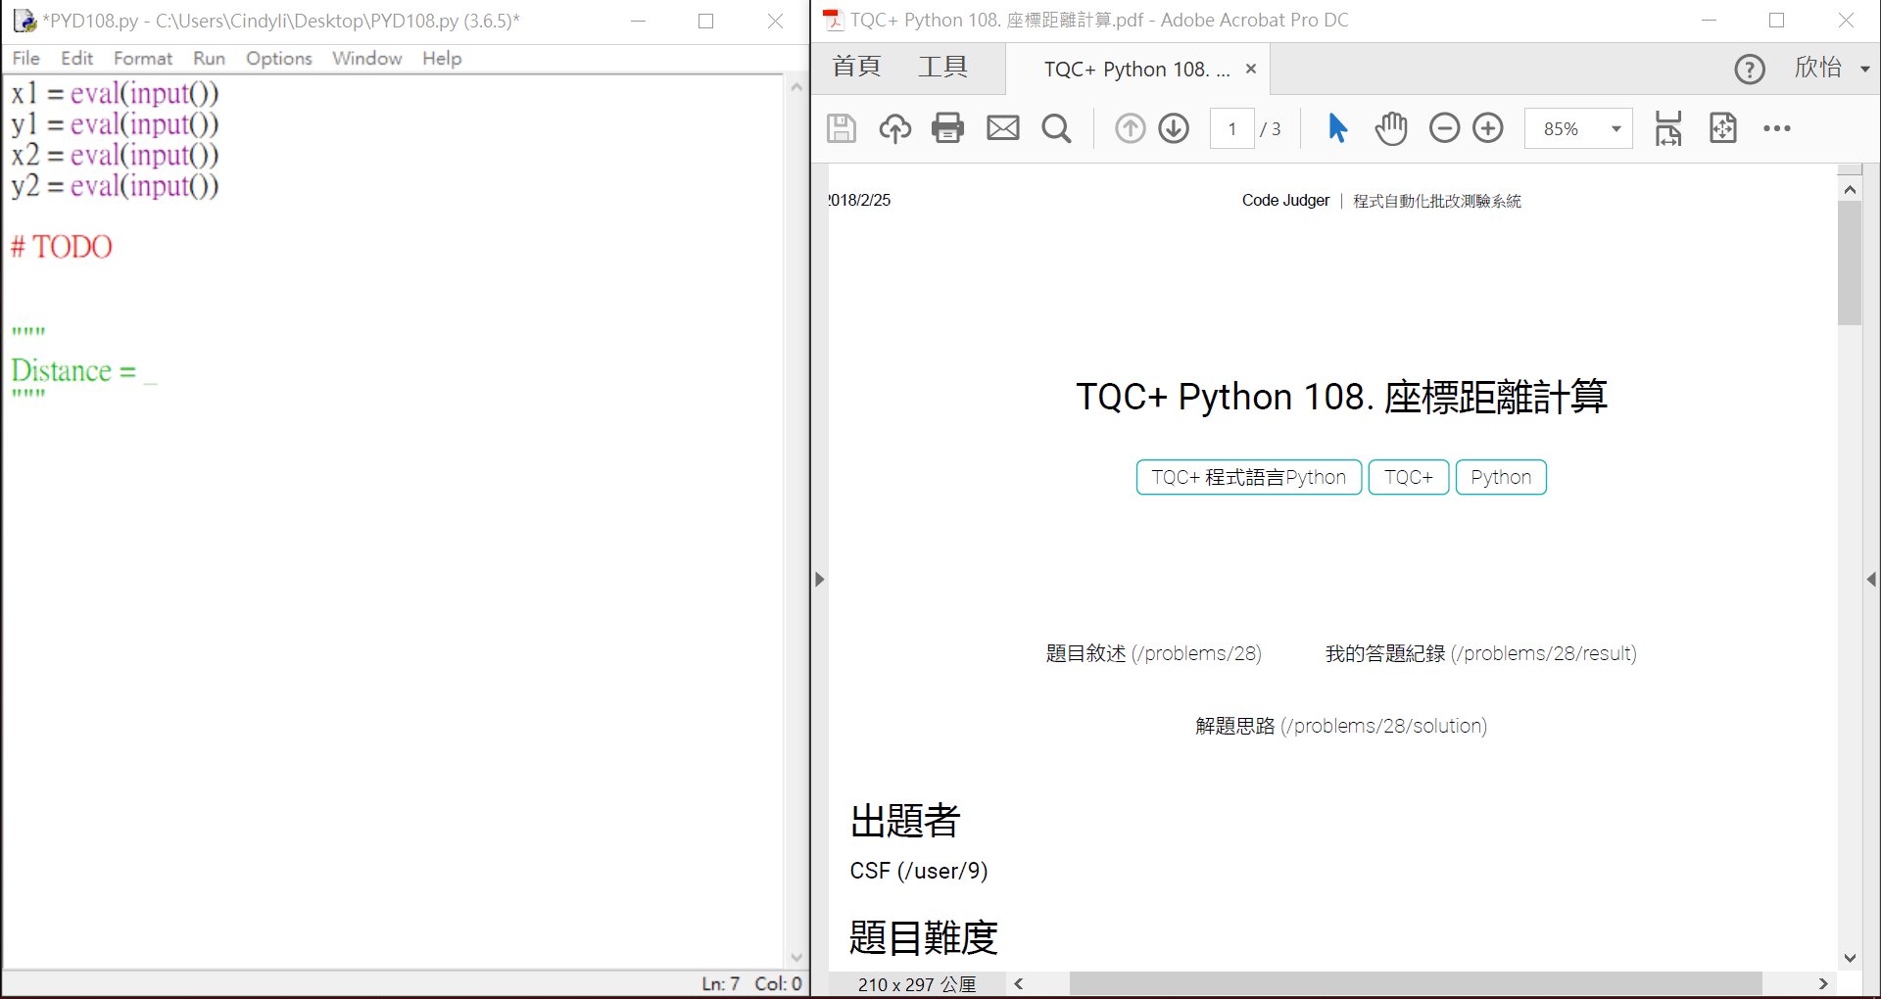Click the 210 x 297 公厘 page size label

point(917,984)
